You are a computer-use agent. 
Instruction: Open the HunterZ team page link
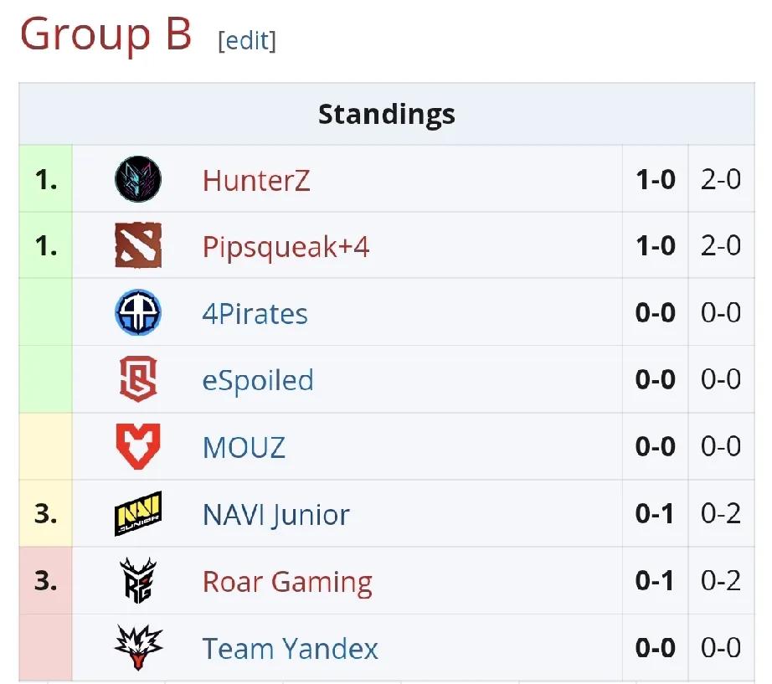pos(256,180)
